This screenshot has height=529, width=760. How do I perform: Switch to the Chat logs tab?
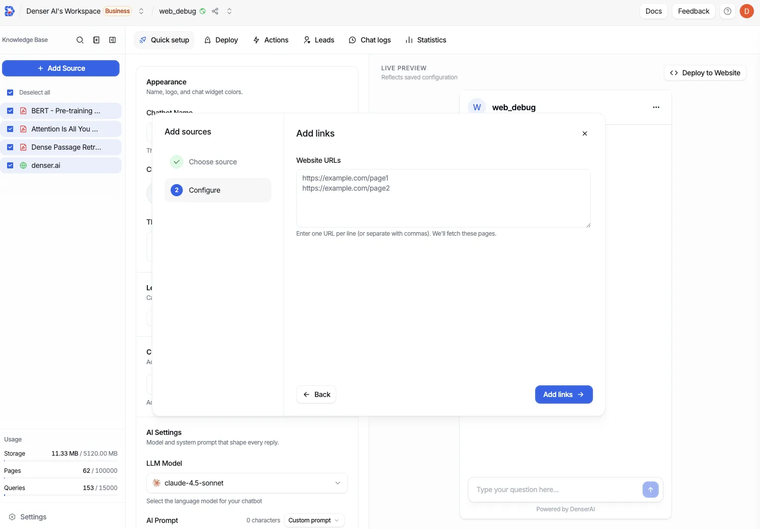(370, 40)
